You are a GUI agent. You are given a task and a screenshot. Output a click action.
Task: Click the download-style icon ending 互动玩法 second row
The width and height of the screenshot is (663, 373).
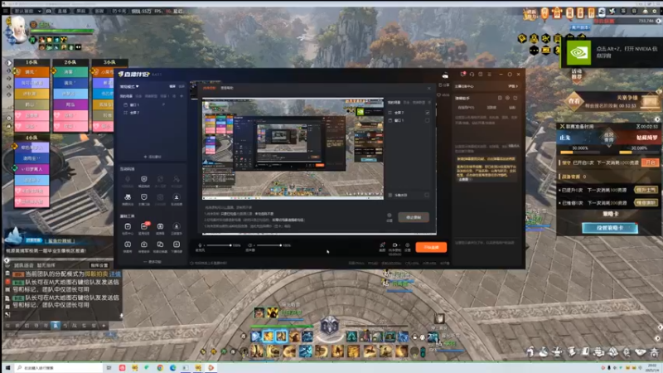177,199
